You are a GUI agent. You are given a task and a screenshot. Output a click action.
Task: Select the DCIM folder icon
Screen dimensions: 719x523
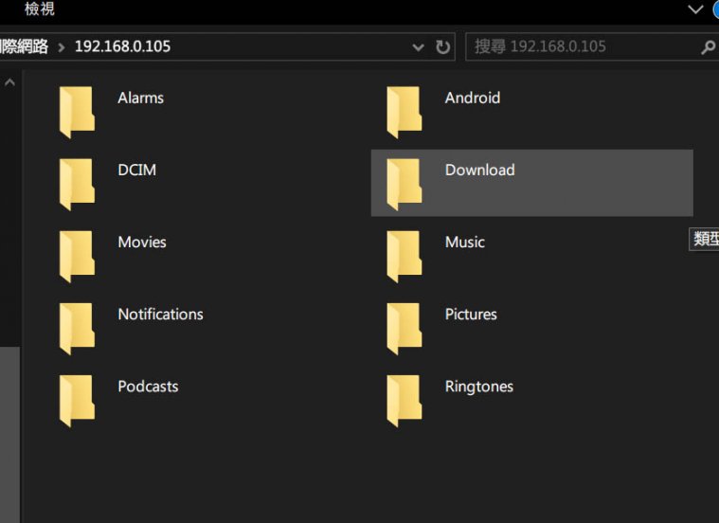[77, 184]
